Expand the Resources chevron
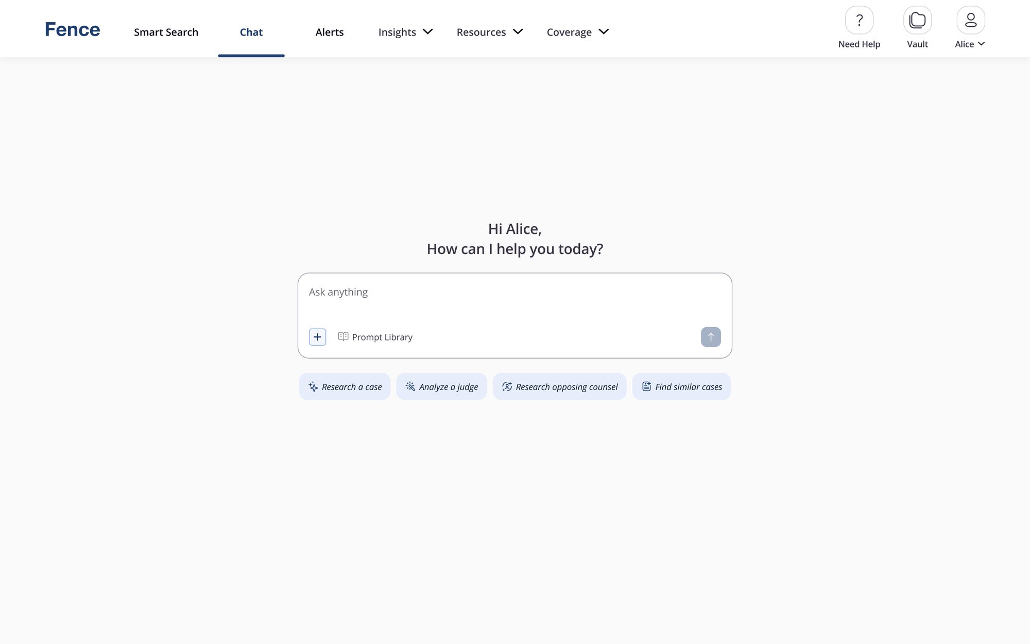This screenshot has width=1030, height=644. [518, 32]
